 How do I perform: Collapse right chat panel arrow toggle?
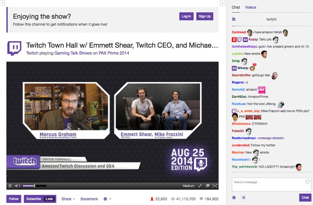click(223, 3)
